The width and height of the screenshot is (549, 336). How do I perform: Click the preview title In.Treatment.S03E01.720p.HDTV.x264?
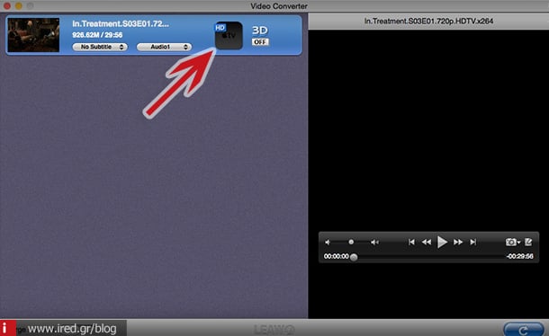tap(428, 21)
